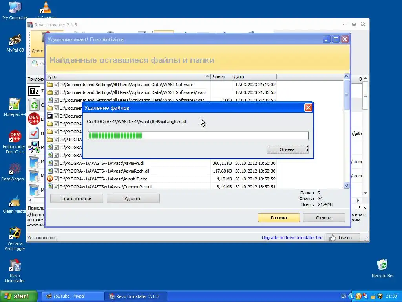The height and width of the screenshot is (302, 402).
Task: Launch Embarcadero Dev-C++ desktop icon
Action: point(15,142)
